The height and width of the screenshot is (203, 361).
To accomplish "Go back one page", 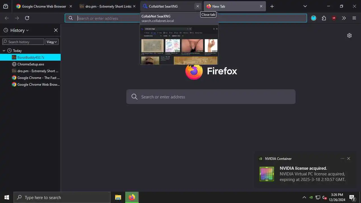I will click(7, 18).
